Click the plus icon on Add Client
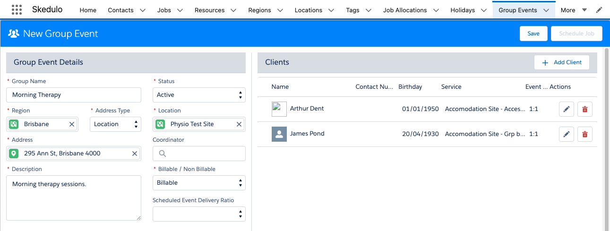The width and height of the screenshot is (610, 231). point(545,62)
